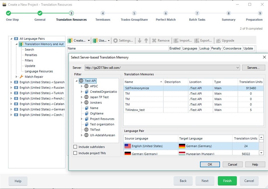Viewport: 268px width, 189px height.
Task: Expand the Project Resources tree node
Action: pos(82,119)
